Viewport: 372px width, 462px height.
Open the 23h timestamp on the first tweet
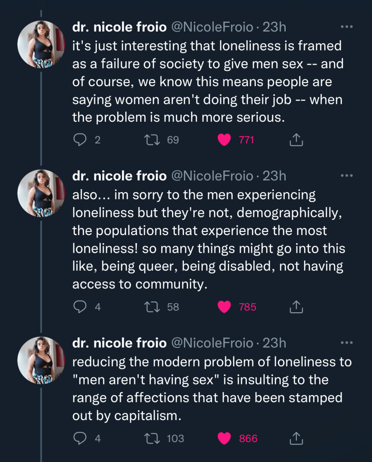point(274,27)
